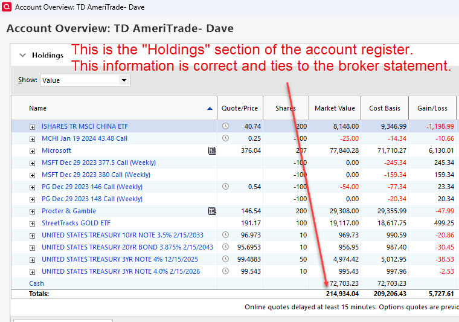Viewport: 459px width, 322px height.
Task: Collapse the Holdings section chevron
Action: (x=22, y=55)
